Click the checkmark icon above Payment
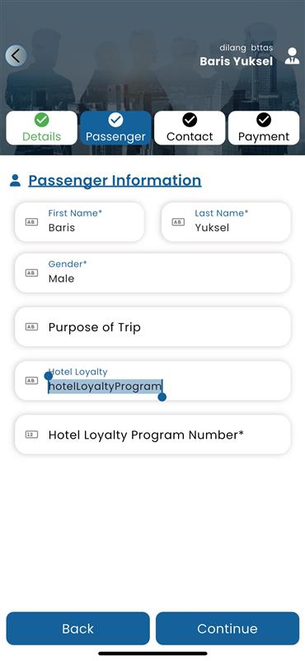Viewport: 305px width, 661px height. (264, 120)
